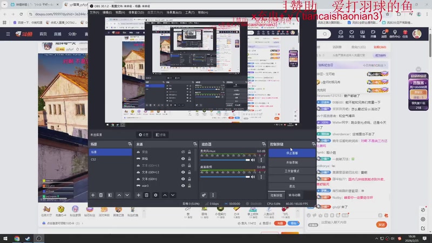
Task: Open OBS 停靠窗口(D) menu
Action: click(x=137, y=12)
